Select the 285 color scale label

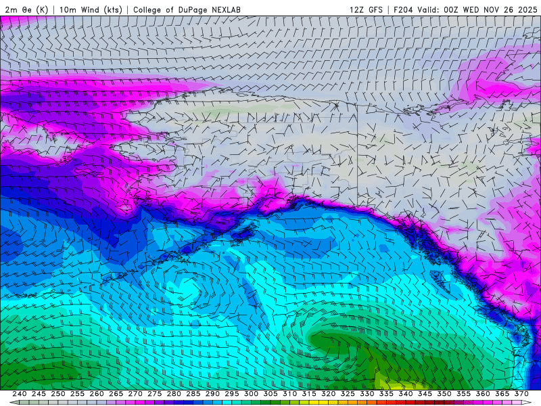point(193,394)
